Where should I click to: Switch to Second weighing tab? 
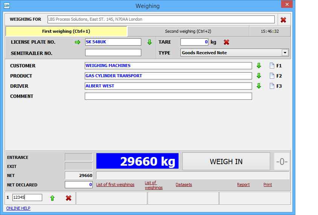tap(188, 31)
